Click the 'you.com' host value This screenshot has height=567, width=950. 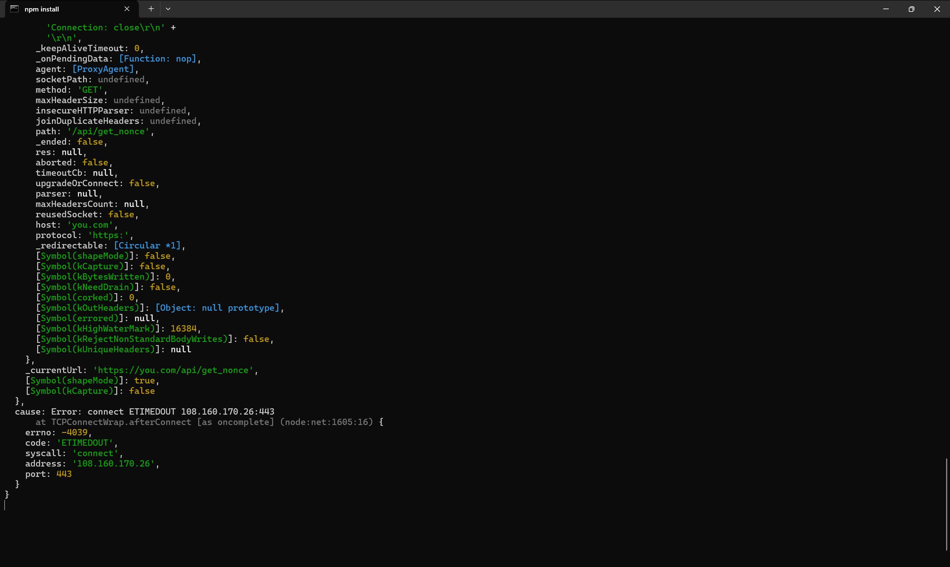point(90,225)
